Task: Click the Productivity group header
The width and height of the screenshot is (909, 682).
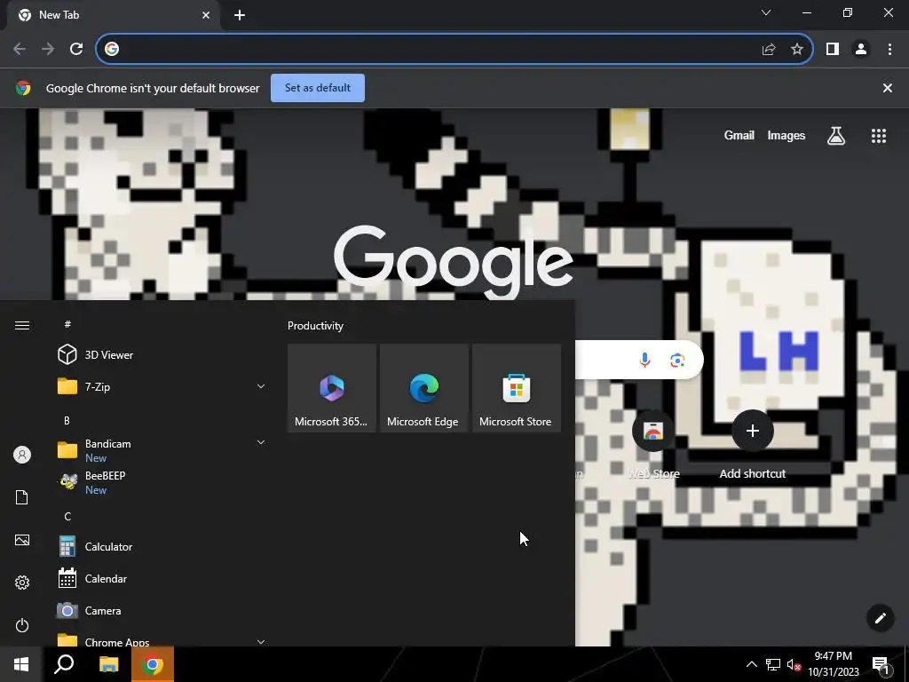Action: (315, 326)
